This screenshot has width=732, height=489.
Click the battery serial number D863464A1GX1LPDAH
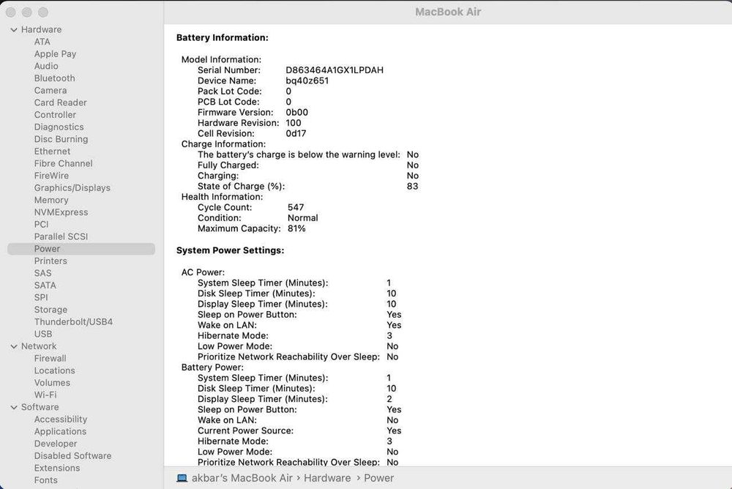click(335, 70)
